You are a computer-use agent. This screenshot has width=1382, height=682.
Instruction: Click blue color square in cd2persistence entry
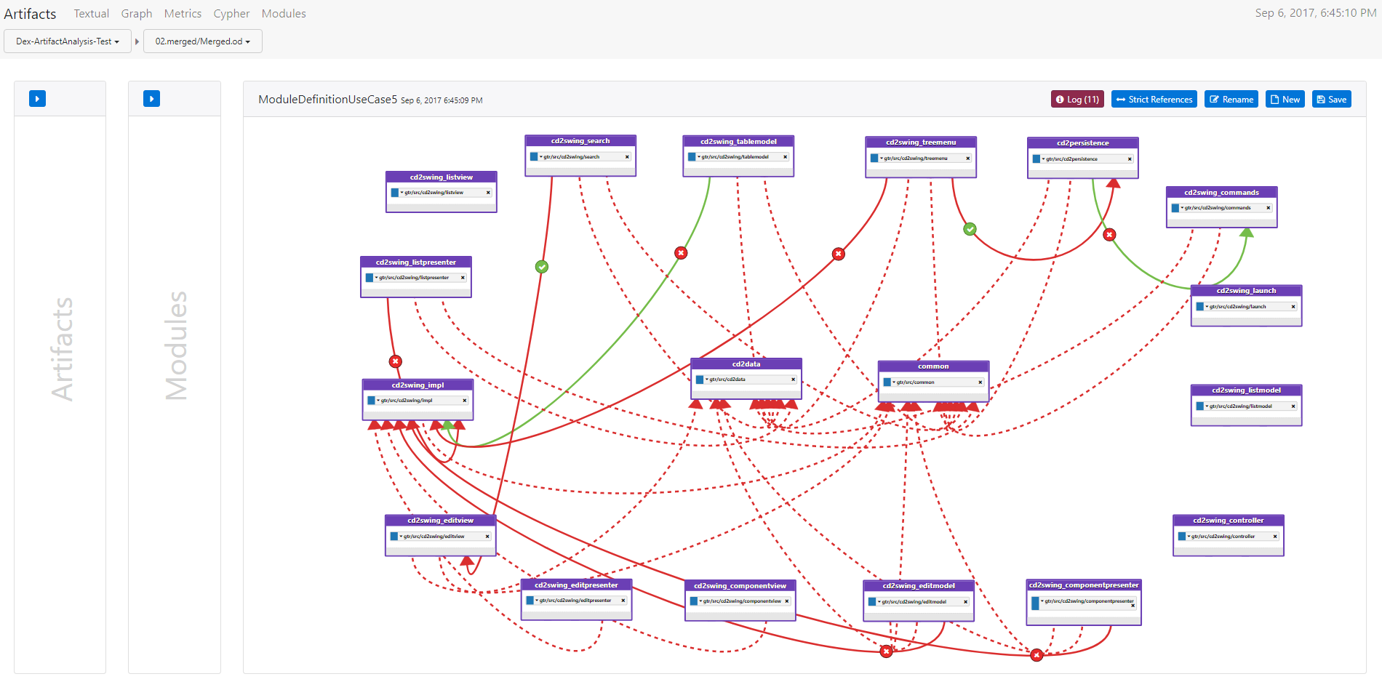coord(1036,159)
